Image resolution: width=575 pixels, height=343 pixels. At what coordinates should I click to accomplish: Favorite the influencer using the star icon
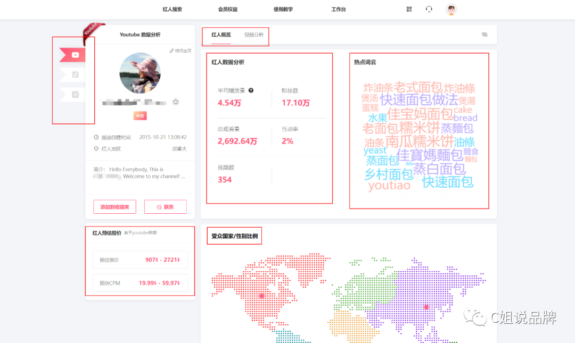point(176,102)
